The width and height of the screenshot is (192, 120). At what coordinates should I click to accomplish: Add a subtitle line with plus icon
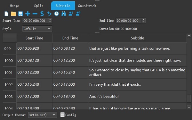click(28, 13)
